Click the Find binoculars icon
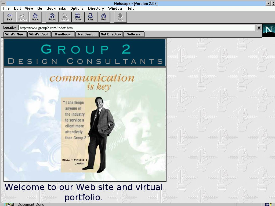275x206 pixels. pos(104,17)
